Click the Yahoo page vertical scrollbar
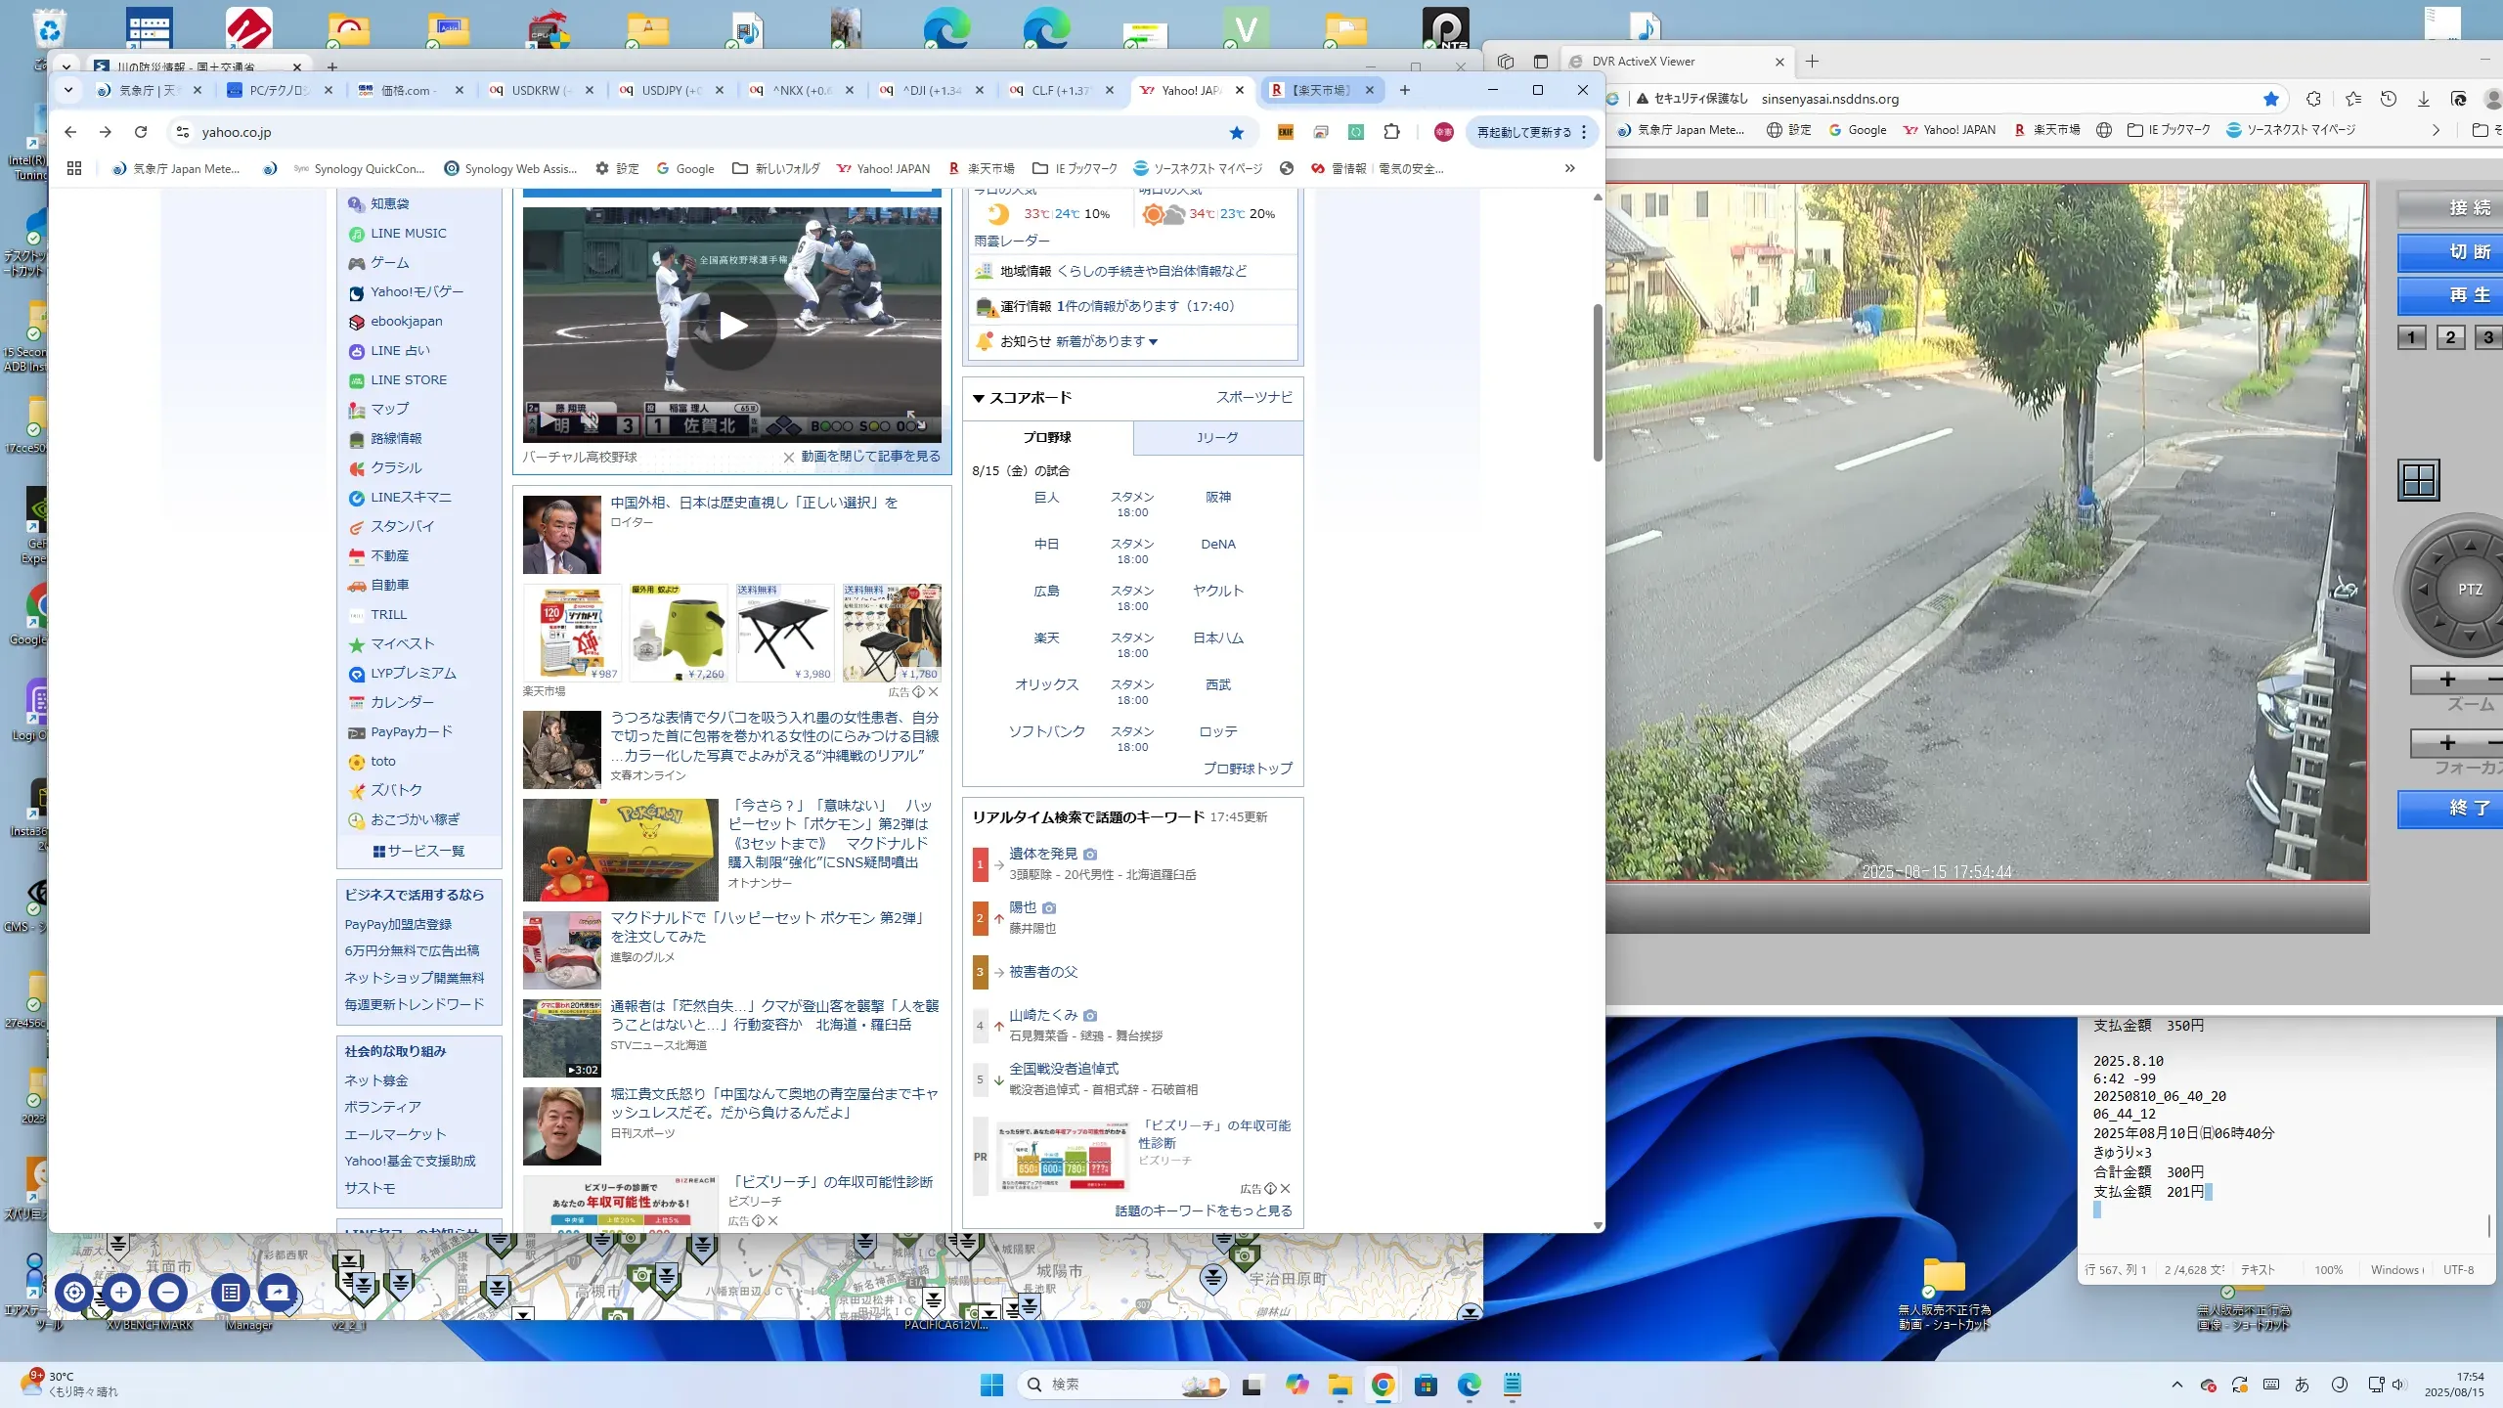The height and width of the screenshot is (1408, 2503). 1598,381
